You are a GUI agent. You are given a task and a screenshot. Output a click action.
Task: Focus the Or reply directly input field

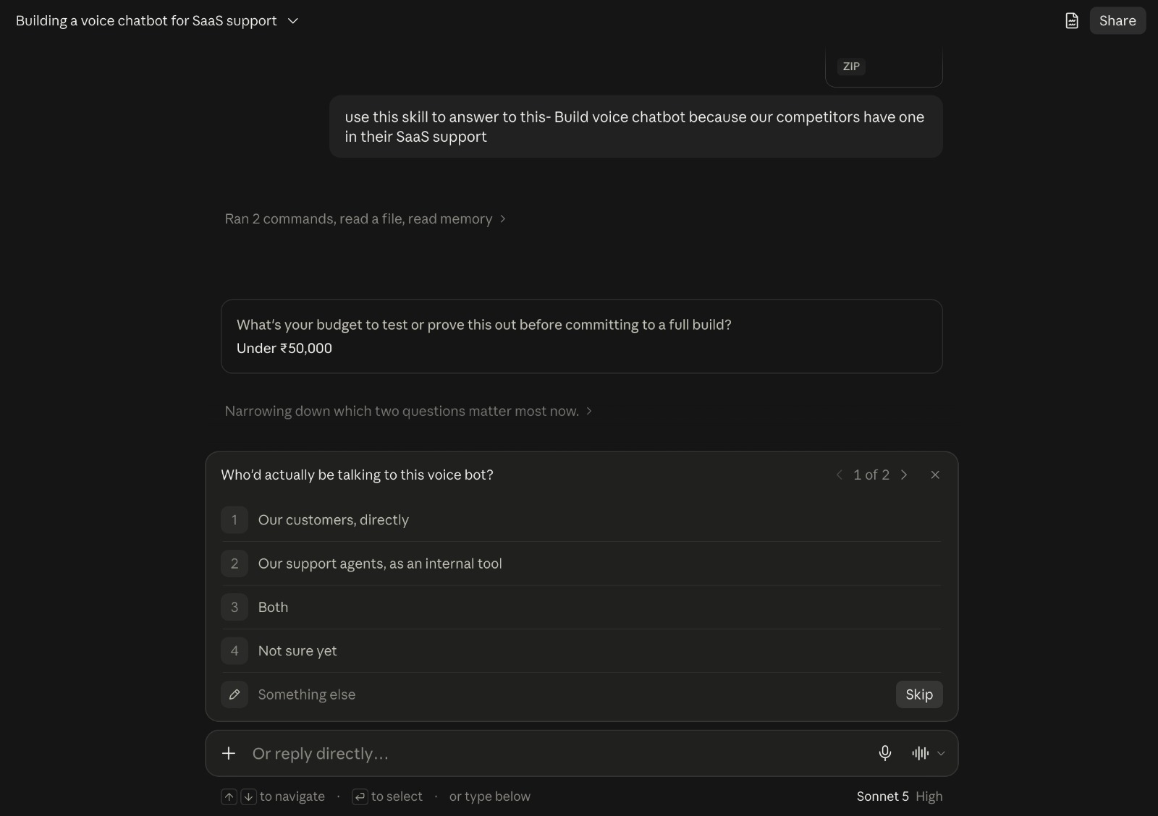coord(557,753)
